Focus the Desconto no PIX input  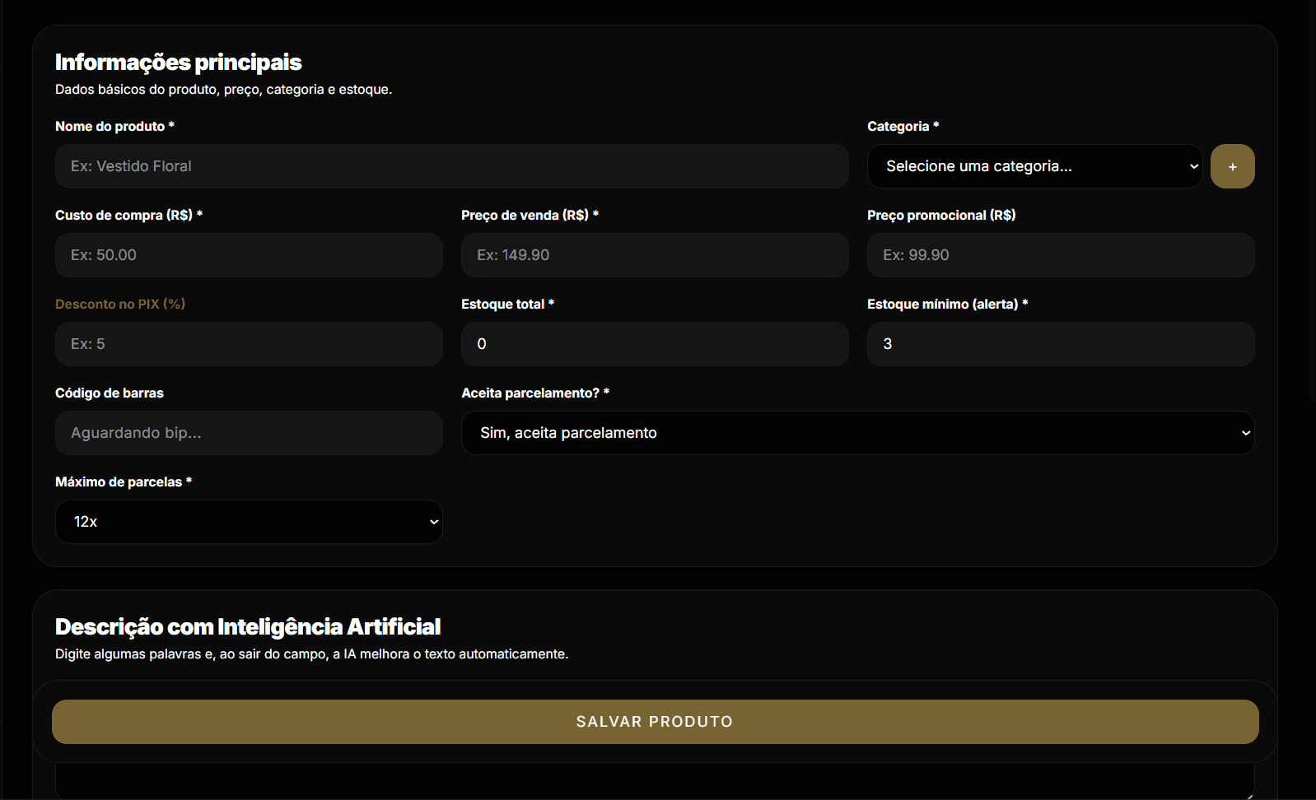pyautogui.click(x=249, y=344)
